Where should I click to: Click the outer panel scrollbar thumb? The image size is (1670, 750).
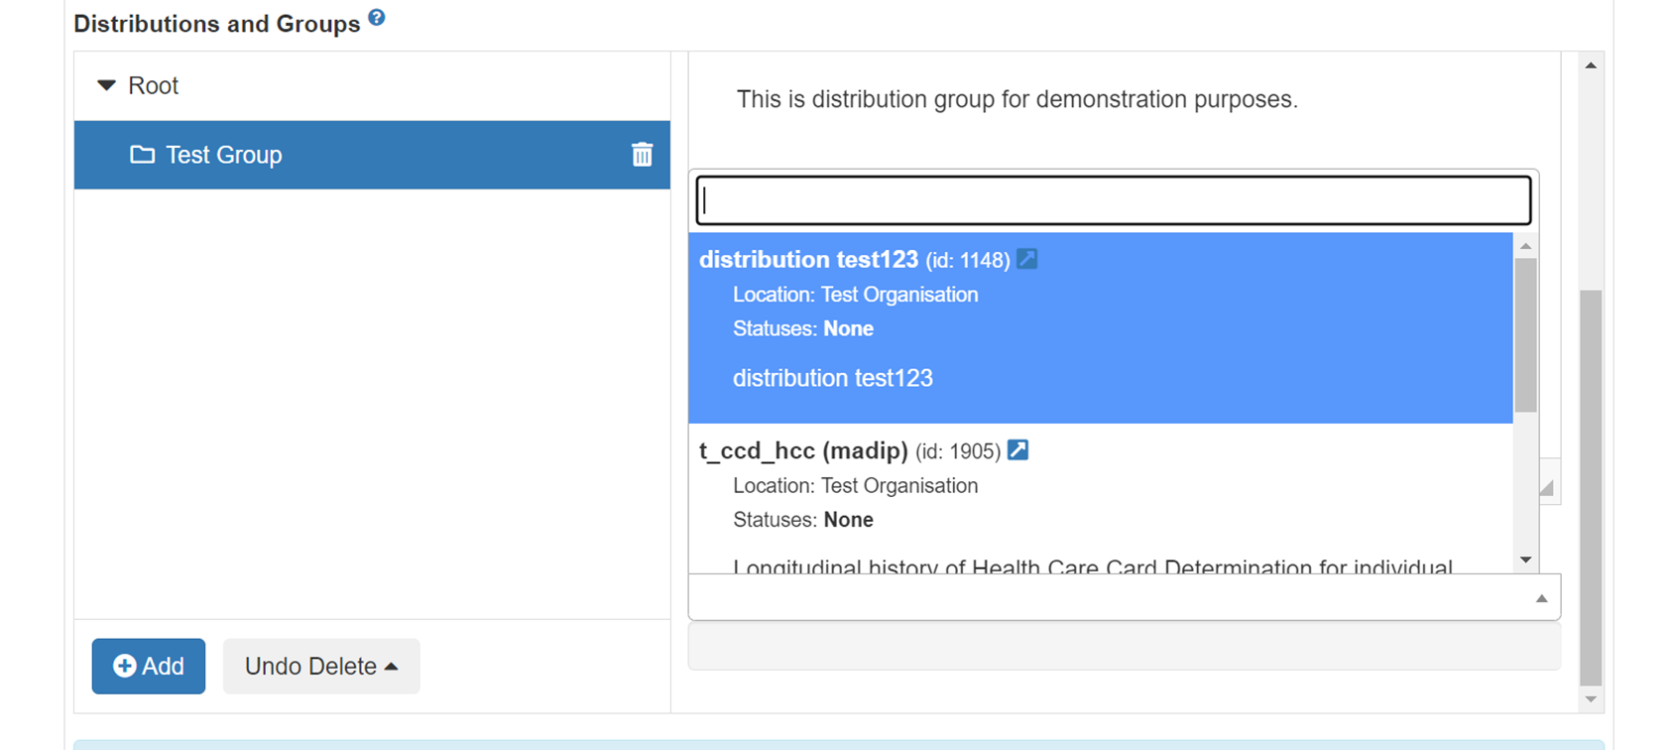point(1591,486)
